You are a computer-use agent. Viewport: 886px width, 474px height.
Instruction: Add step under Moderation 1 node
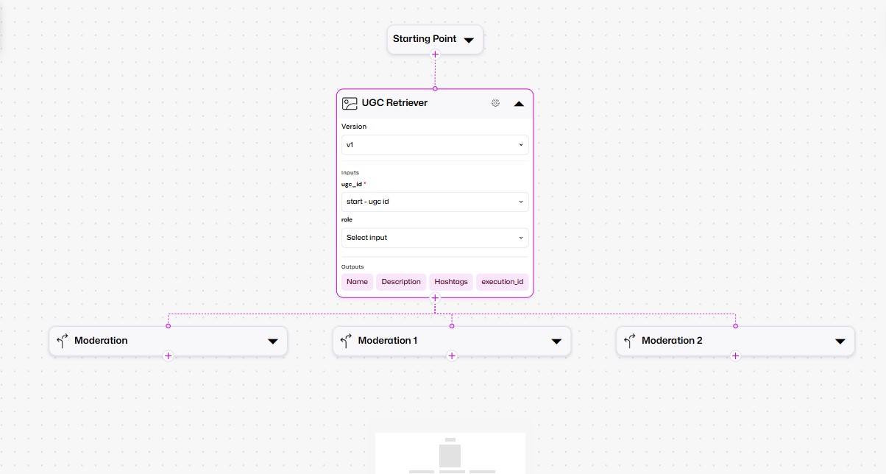click(x=452, y=356)
